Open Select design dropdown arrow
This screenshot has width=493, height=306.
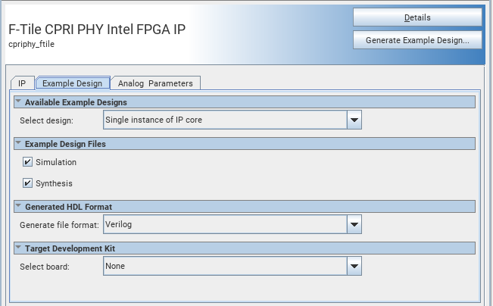(354, 120)
